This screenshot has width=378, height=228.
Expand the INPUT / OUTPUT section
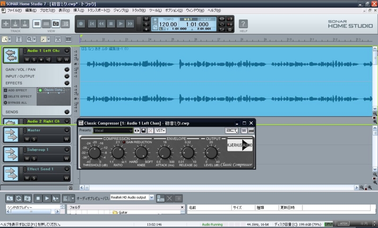[x=67, y=76]
